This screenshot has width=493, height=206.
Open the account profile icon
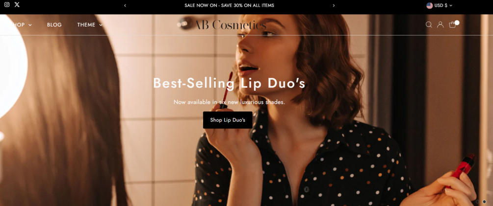pos(440,24)
